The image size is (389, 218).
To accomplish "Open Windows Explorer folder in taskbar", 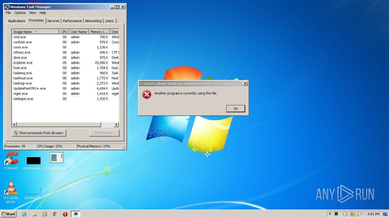I will 34,214.
